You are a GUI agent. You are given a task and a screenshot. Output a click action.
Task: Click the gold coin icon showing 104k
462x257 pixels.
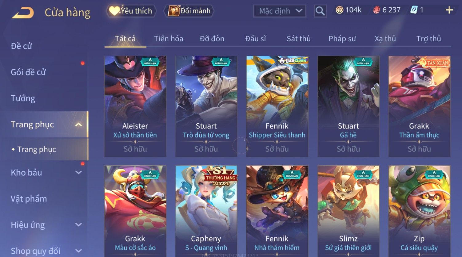tap(339, 10)
